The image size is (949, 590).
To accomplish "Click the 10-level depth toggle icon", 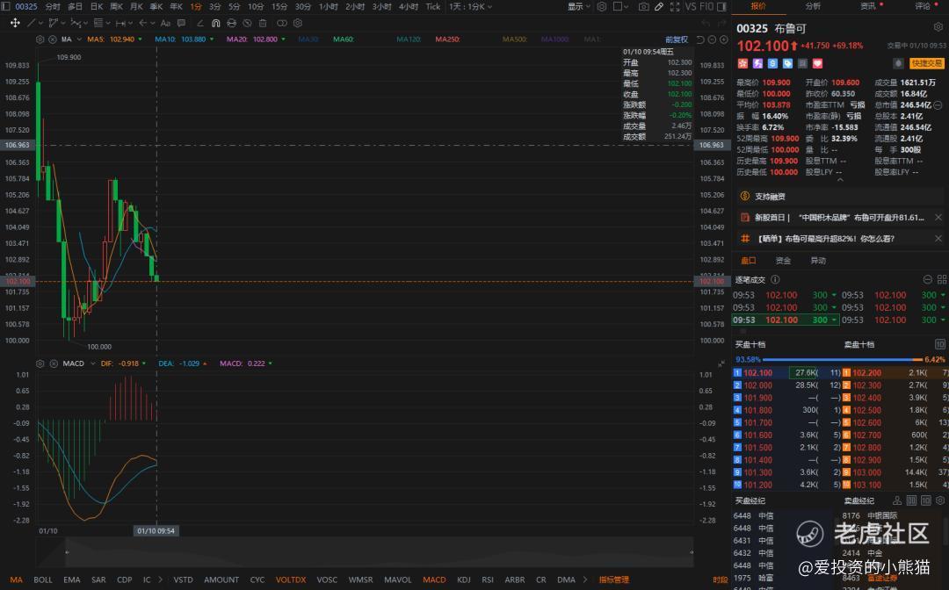I will 939,344.
